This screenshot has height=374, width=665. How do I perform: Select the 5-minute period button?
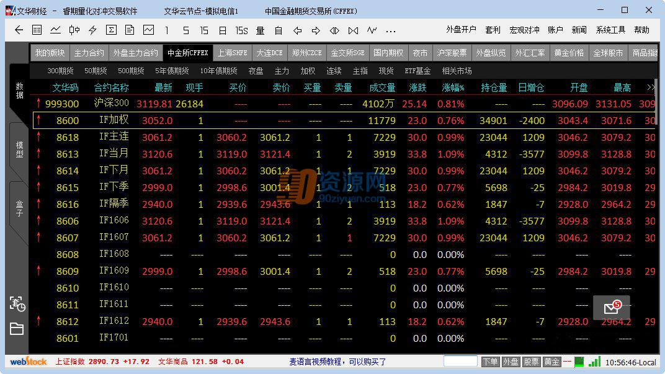(x=185, y=30)
